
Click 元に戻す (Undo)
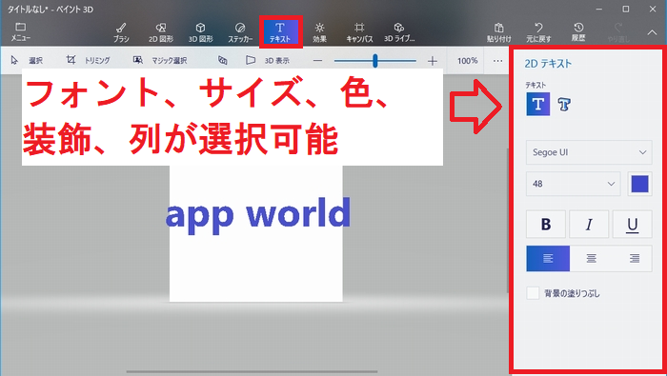click(x=538, y=32)
